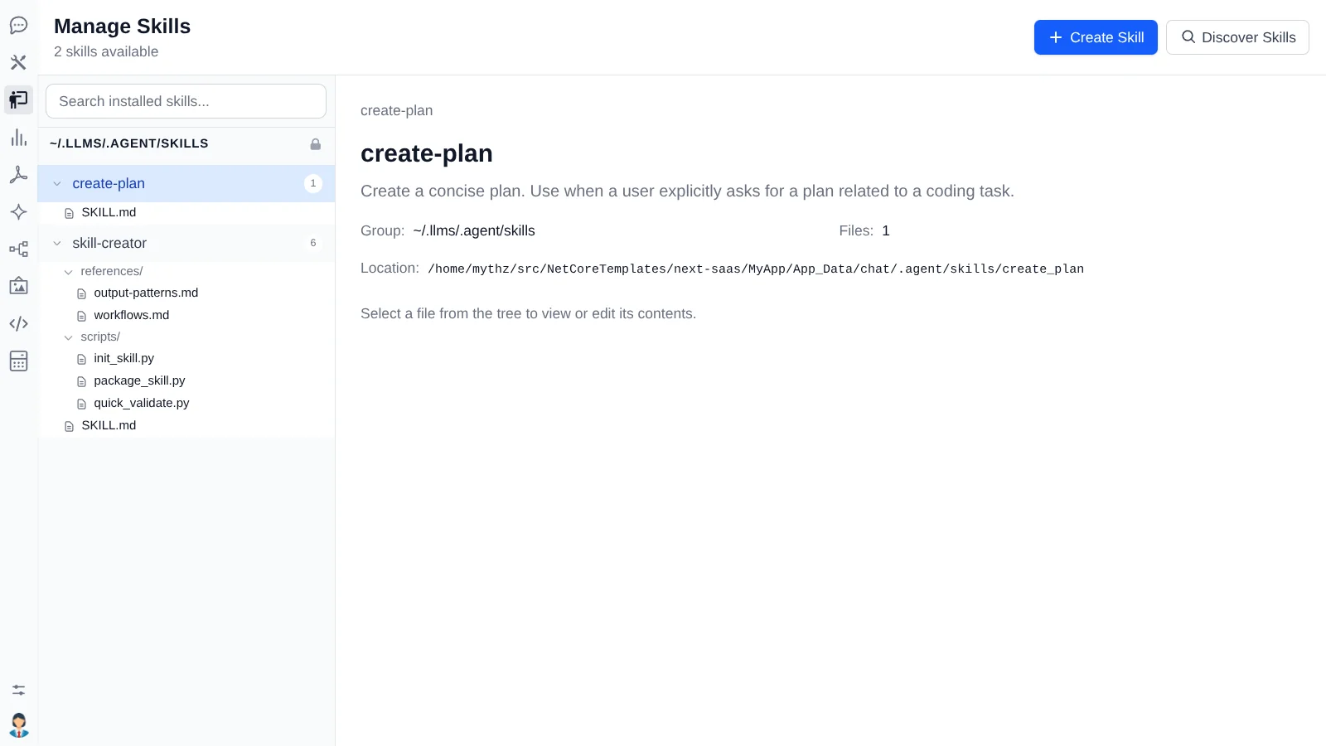Image resolution: width=1326 pixels, height=746 pixels.
Task: Focus the Search installed skills field
Action: coord(186,101)
